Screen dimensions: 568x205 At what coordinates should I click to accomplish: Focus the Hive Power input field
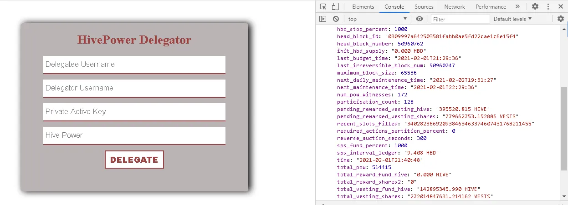pyautogui.click(x=134, y=135)
